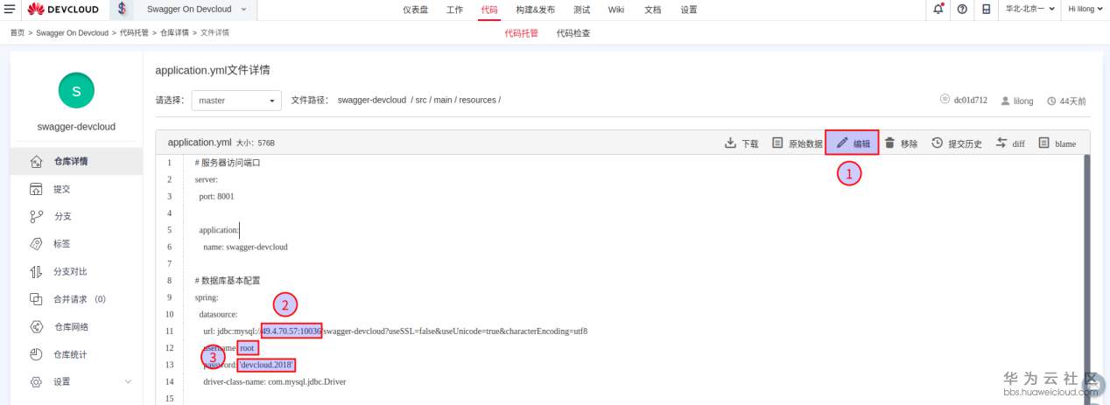Image resolution: width=1110 pixels, height=405 pixels.
Task: Click the project icon beside Swagger On Devcloud
Action: 123,9
